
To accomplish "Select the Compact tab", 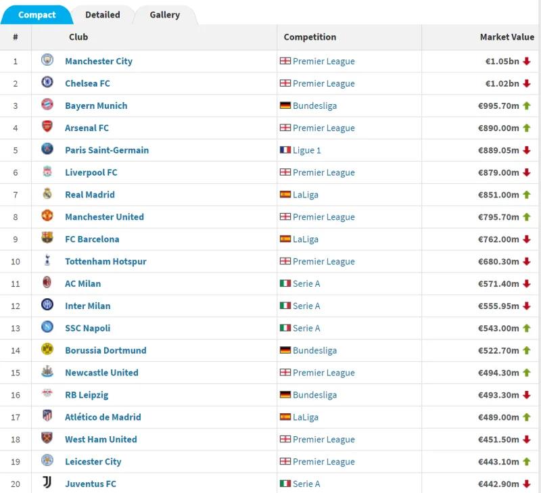I will (37, 15).
